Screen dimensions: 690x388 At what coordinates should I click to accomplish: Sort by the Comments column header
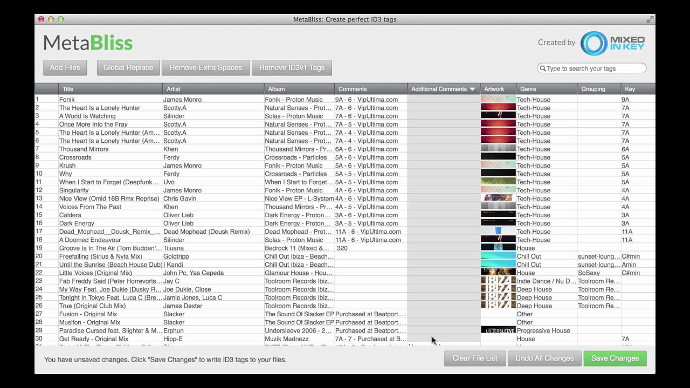pos(371,89)
